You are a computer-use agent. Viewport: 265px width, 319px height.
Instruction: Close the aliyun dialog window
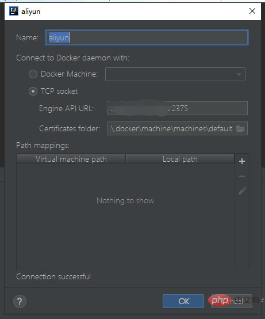252,11
